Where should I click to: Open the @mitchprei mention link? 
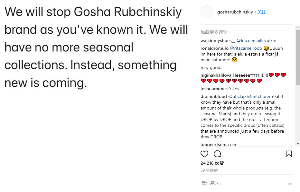258,96
